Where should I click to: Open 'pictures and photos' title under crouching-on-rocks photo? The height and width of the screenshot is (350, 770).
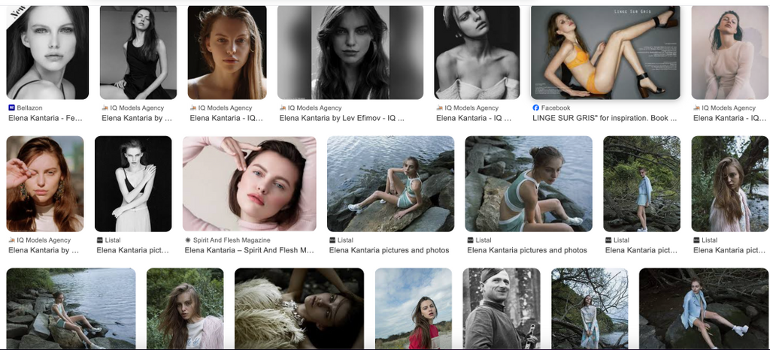pos(527,251)
